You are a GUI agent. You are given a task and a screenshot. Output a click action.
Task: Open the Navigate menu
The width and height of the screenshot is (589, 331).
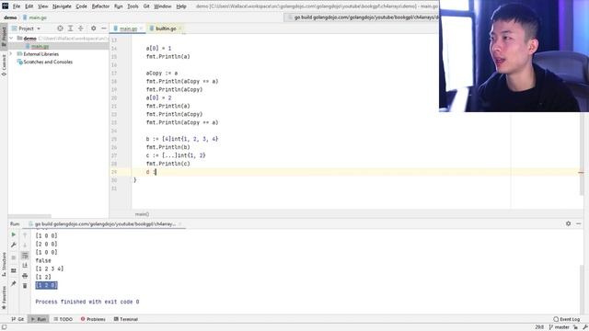coord(62,6)
